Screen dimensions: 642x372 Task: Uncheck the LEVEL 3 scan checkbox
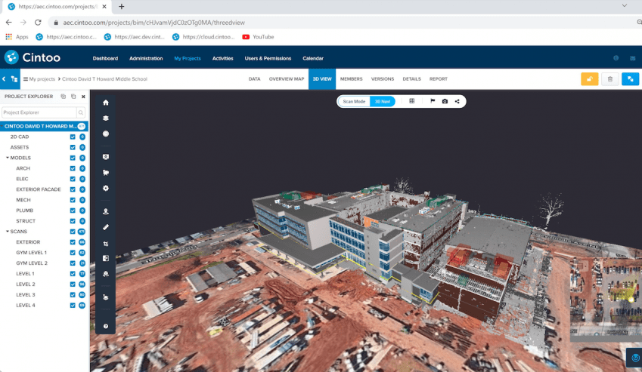73,294
